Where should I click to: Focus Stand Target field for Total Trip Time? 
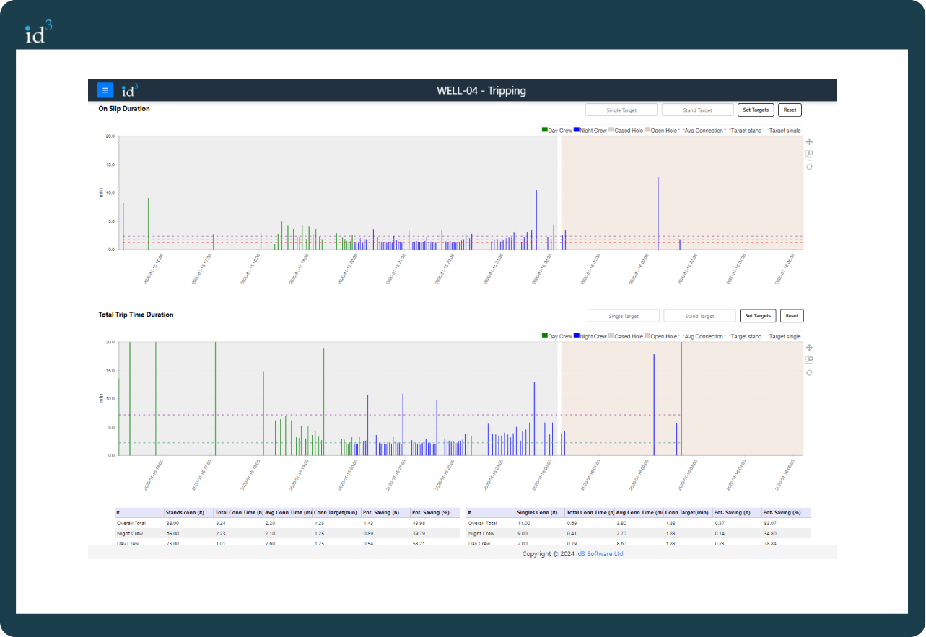coord(699,316)
